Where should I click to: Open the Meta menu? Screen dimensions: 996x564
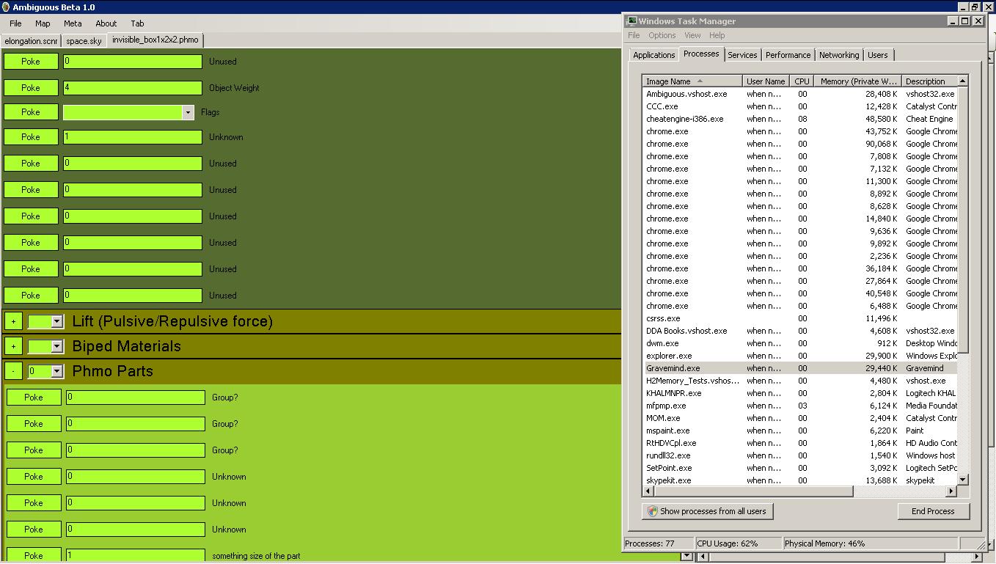coord(73,23)
